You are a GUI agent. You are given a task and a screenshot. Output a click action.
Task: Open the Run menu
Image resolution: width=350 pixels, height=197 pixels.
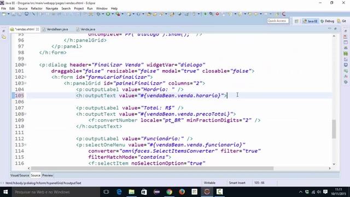90,9
